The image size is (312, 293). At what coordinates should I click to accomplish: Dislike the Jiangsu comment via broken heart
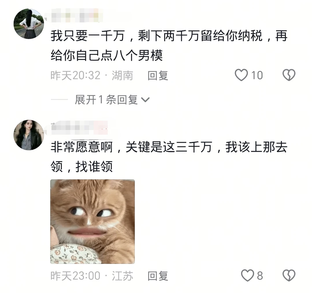pyautogui.click(x=289, y=275)
